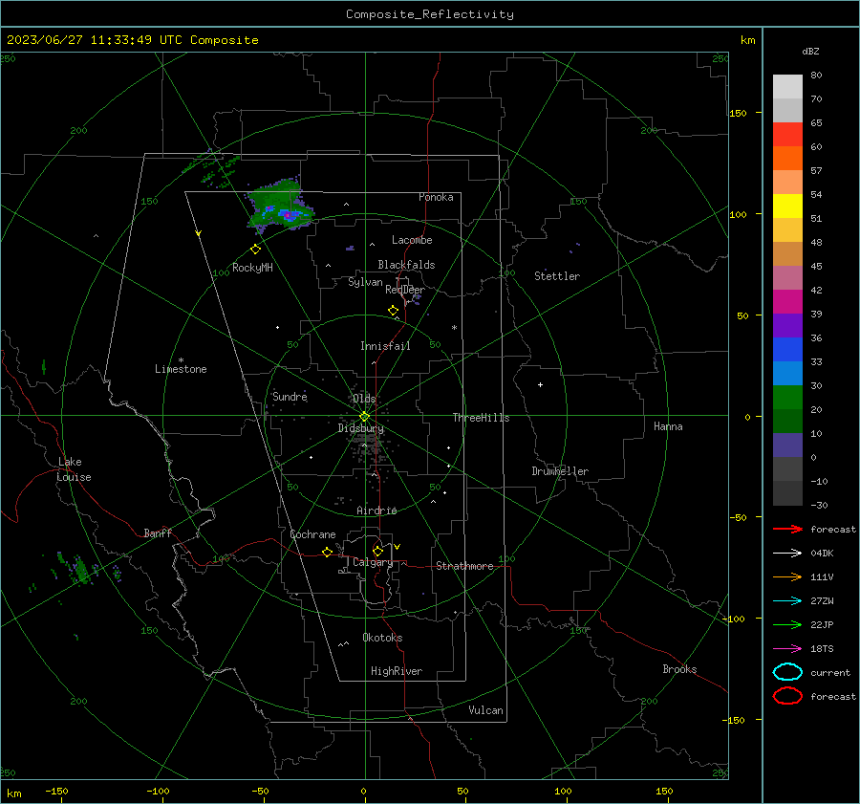The width and height of the screenshot is (860, 804).
Task: Click the yellow diamond marker below RedDeer
Action: [393, 311]
